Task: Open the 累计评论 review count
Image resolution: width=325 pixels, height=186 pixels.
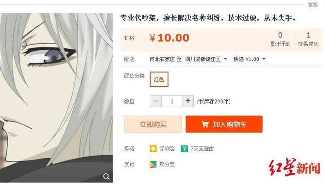Action: (280, 39)
